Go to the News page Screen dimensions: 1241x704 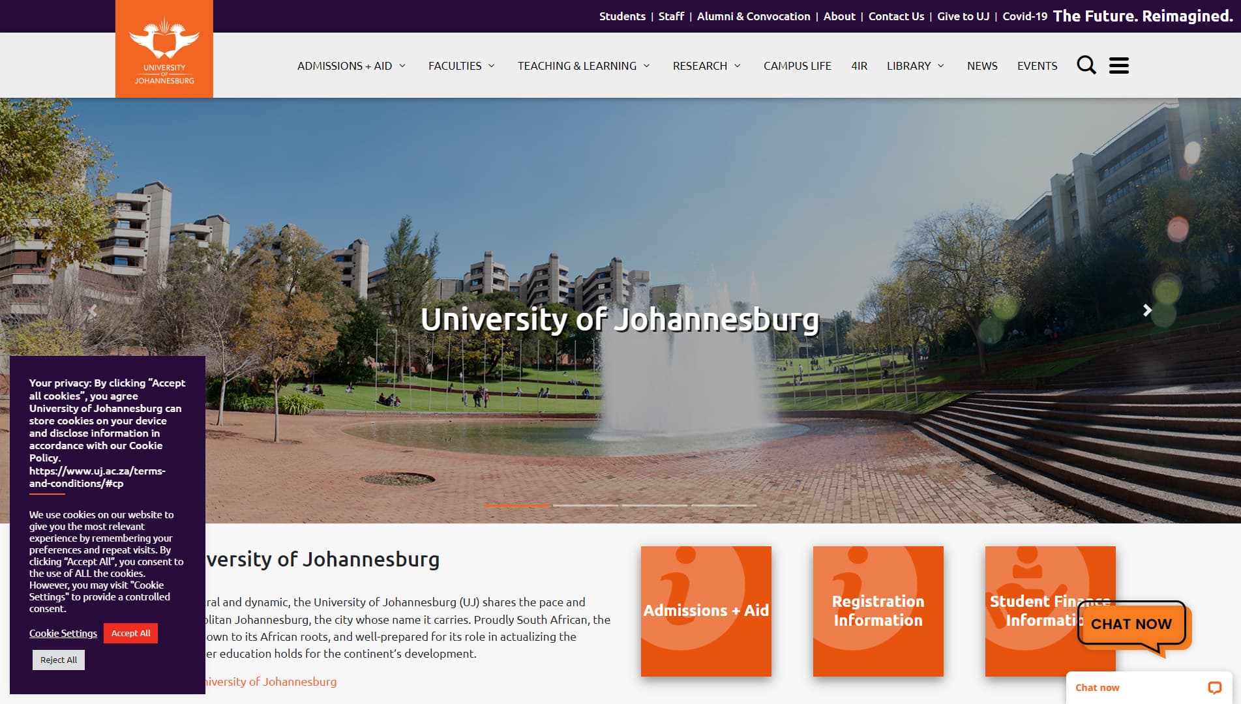[x=982, y=66]
